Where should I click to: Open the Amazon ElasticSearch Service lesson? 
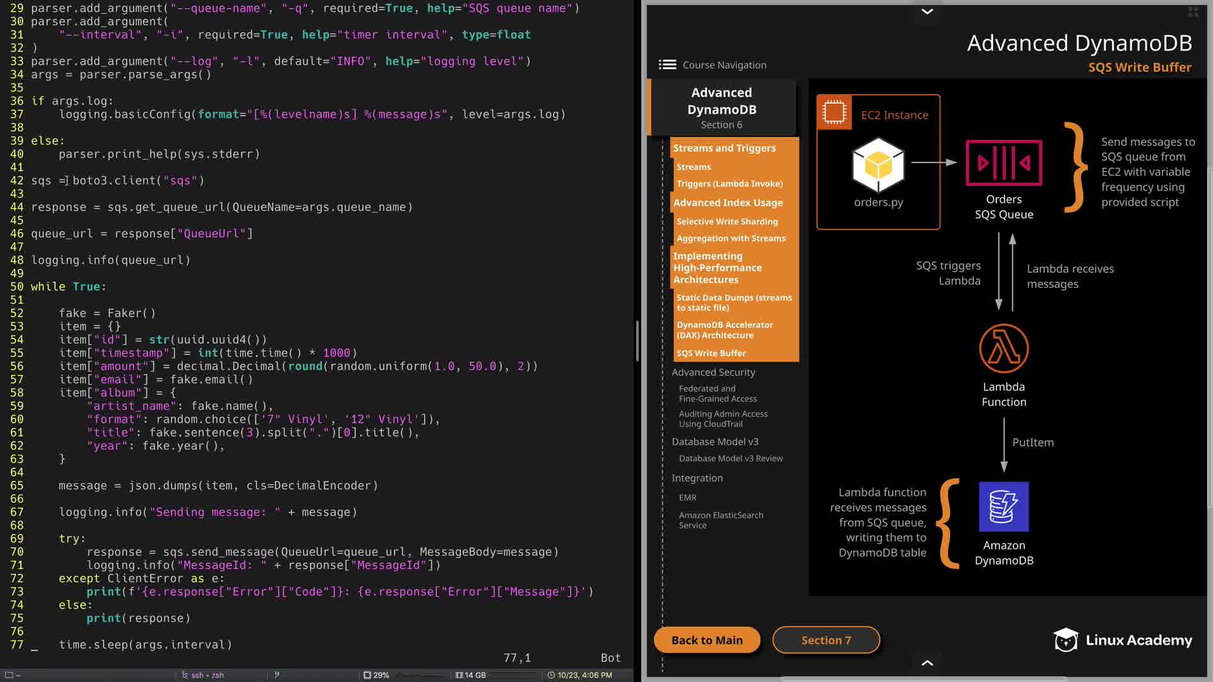pyautogui.click(x=720, y=520)
